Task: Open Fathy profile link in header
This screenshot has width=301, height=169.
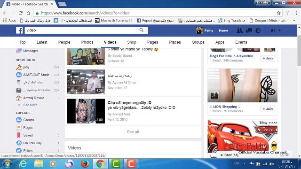Action: pos(205,31)
